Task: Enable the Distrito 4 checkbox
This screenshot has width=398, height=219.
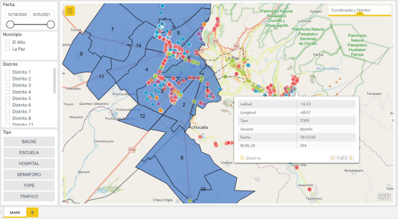Action: pos(8,92)
